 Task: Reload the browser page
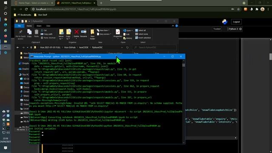[26, 9]
